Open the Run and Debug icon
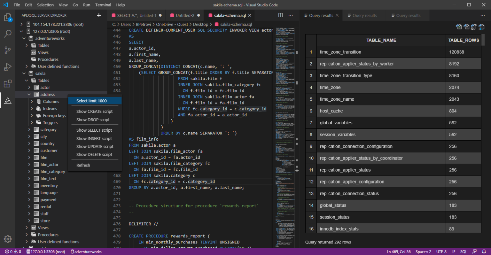Image resolution: width=491 pixels, height=255 pixels. pyautogui.click(x=8, y=67)
